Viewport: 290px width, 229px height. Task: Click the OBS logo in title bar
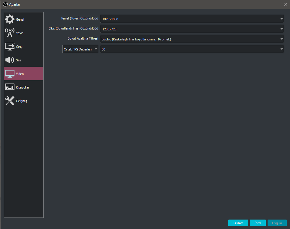(x=5, y=4)
